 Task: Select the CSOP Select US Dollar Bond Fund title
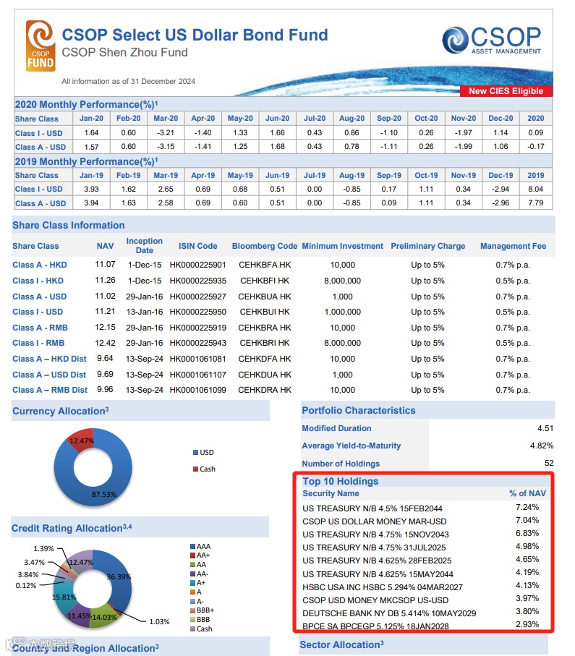tap(195, 35)
